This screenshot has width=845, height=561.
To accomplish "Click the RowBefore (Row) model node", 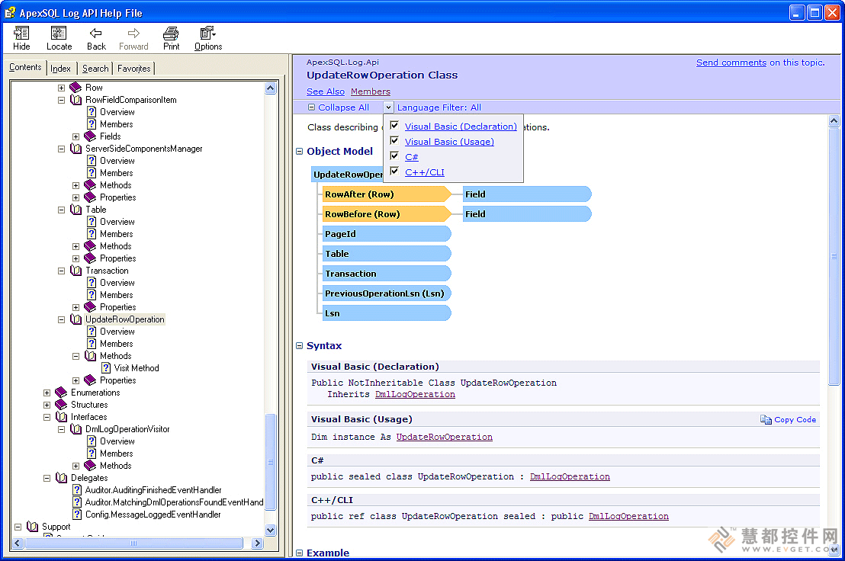I will (x=387, y=213).
